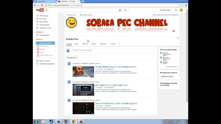Click the Просмотреть все link
The width and height of the screenshot is (221, 124).
click(172, 66)
